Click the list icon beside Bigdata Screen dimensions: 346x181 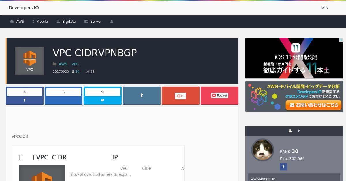pos(58,22)
